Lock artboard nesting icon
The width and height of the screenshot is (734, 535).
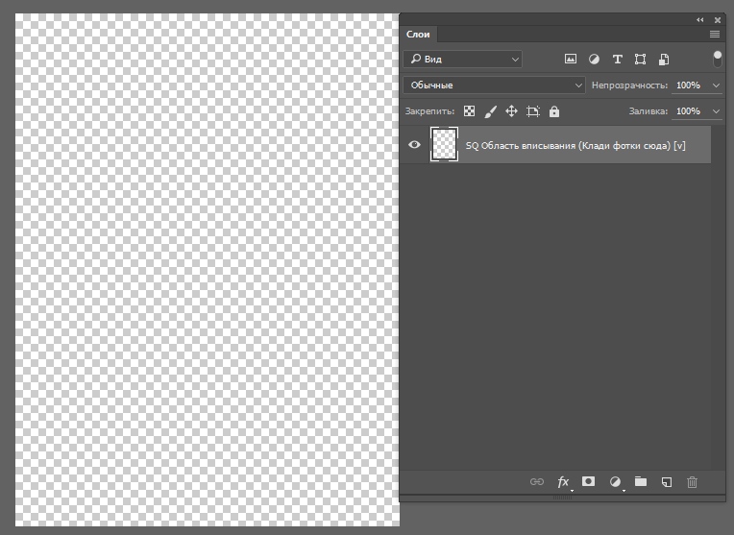coord(532,111)
